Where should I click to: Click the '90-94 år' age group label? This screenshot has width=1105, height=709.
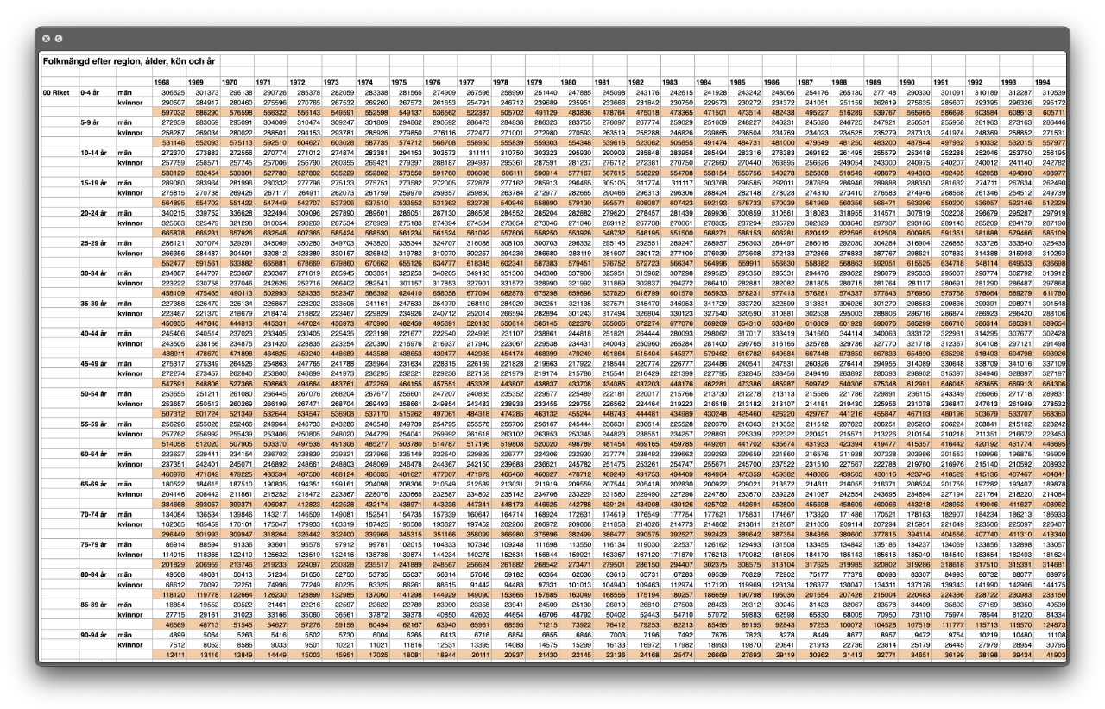pos(94,634)
